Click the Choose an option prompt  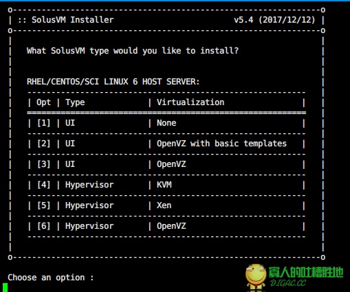[x=51, y=278]
